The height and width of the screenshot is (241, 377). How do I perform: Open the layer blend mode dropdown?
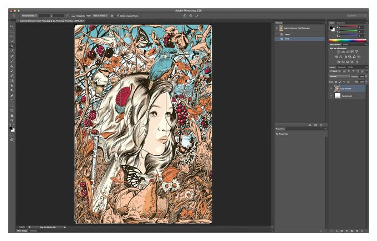(x=340, y=76)
